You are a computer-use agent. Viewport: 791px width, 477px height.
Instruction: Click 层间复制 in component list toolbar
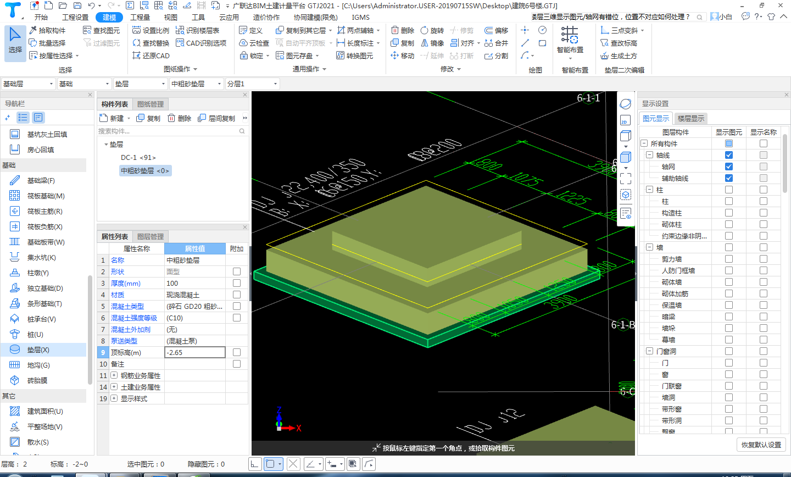(x=217, y=118)
